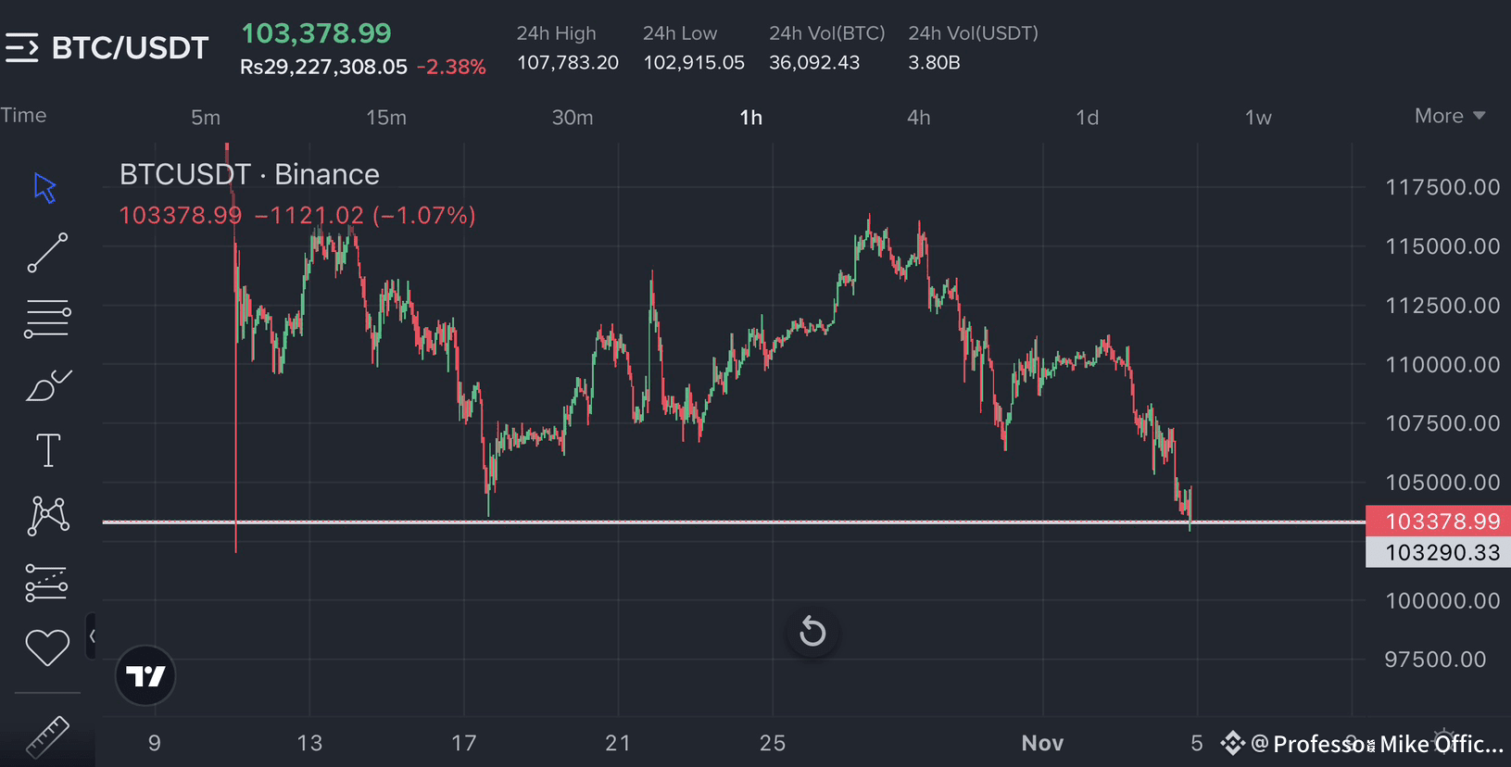Add chart to favorites with heart icon
Screen dimensions: 1511x767
point(47,648)
